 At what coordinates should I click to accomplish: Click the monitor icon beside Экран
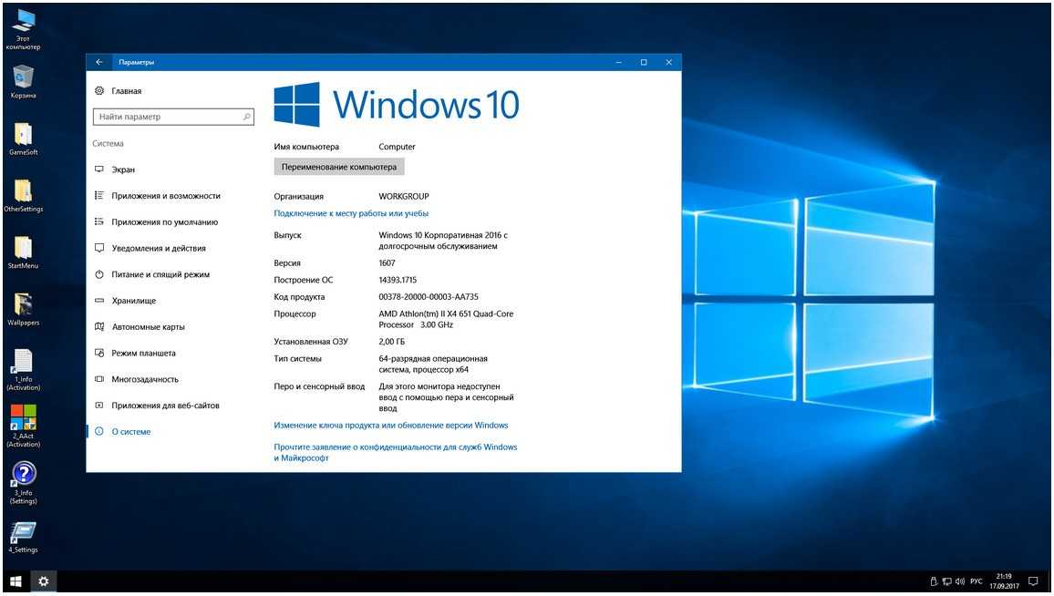(x=99, y=170)
